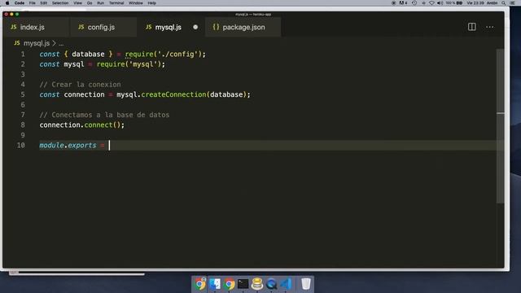
Task: Open the Terminal menu
Action: point(116,3)
